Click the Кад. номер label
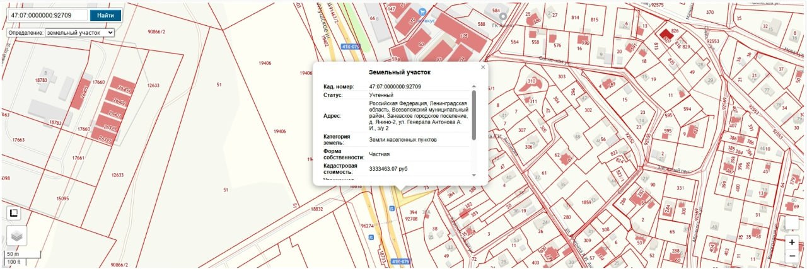Screen dimensions: 807x269 click(x=339, y=86)
